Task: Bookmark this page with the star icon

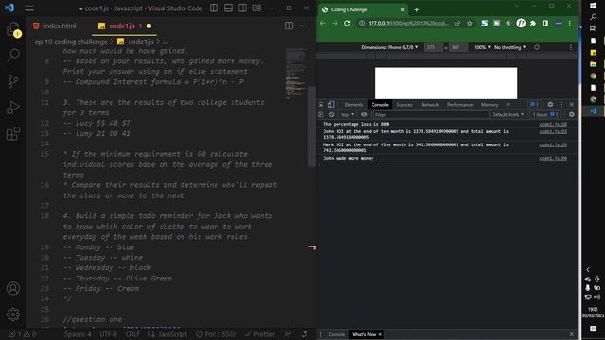Action: [469, 23]
